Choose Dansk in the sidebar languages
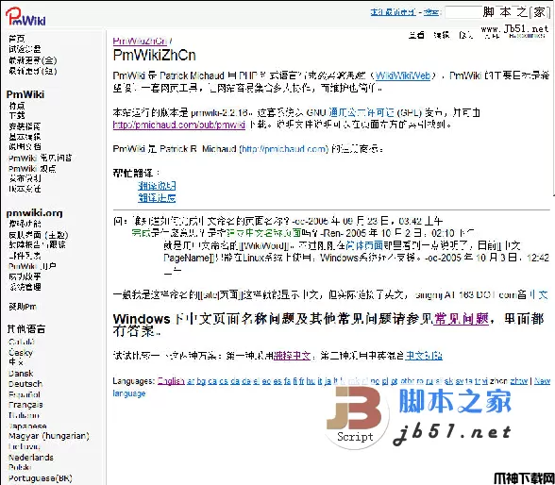This screenshot has height=485, width=555. (x=21, y=374)
